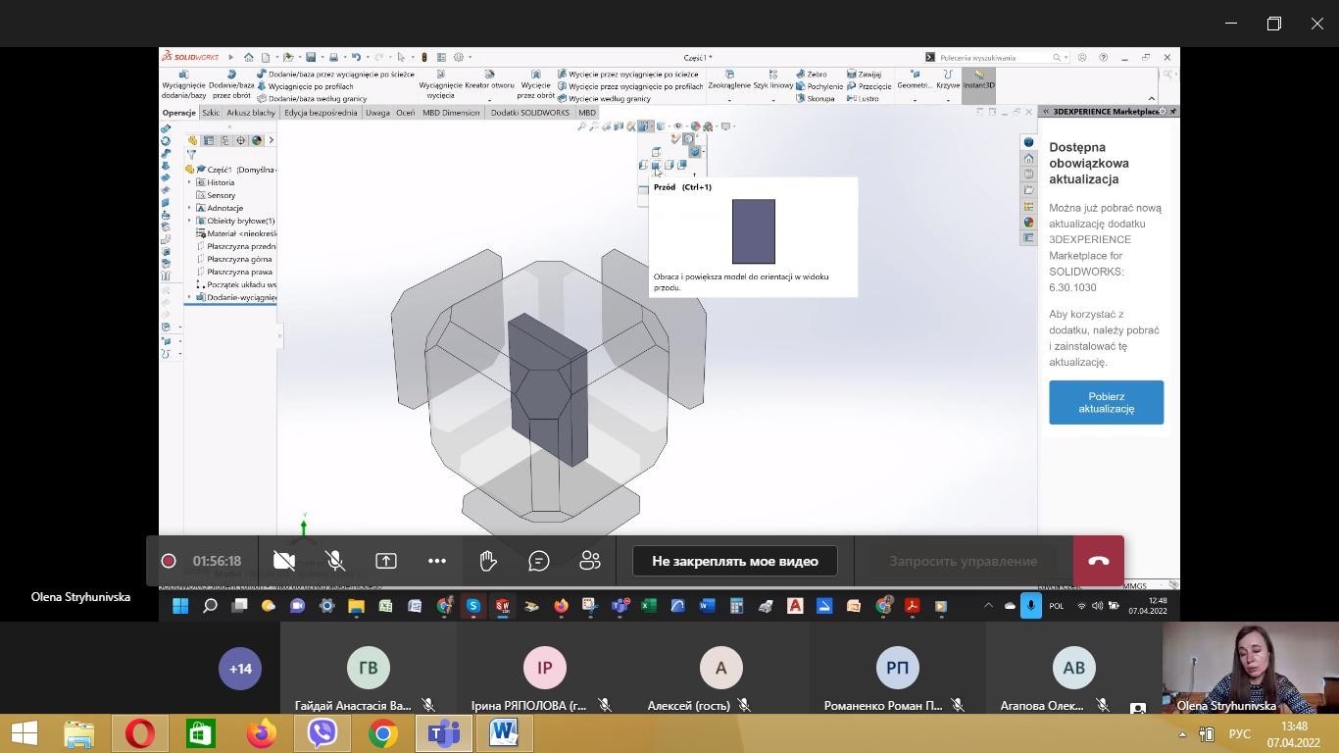Select Dodanie/baza według granicy tool

312,98
